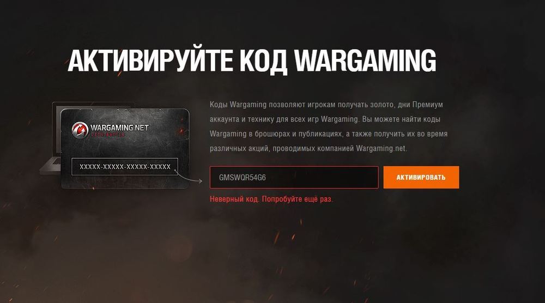Click the dark card area below the sample code

coord(125,182)
